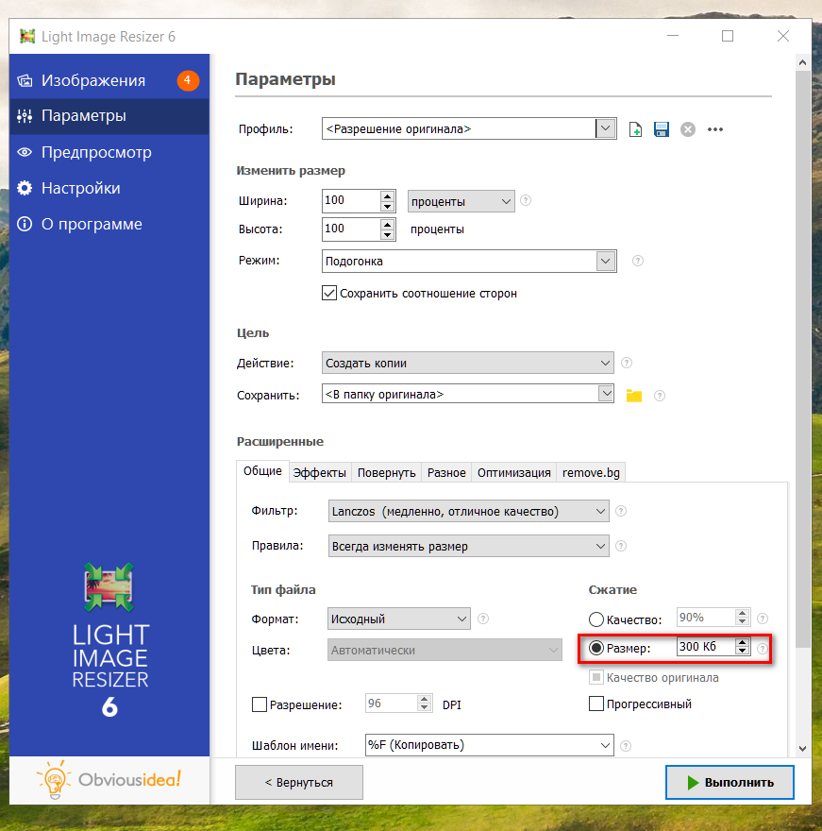
Task: Click the help icon beside Правила
Action: (621, 546)
